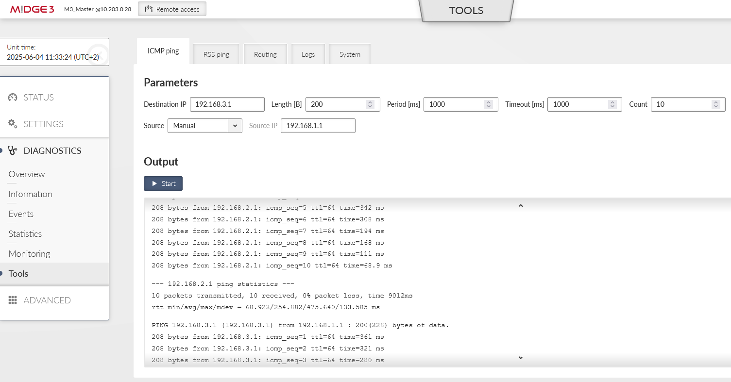Open the TOOLS header tab
Viewport: 731px width, 382px height.
466,11
